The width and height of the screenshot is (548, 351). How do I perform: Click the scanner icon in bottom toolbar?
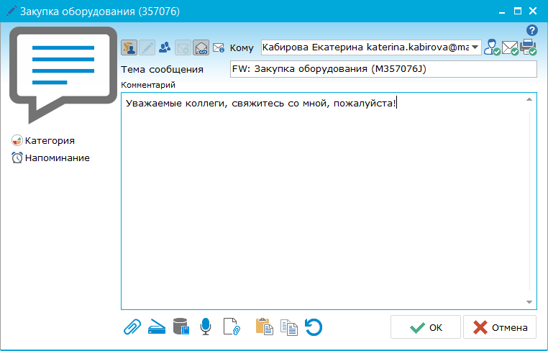pyautogui.click(x=157, y=327)
